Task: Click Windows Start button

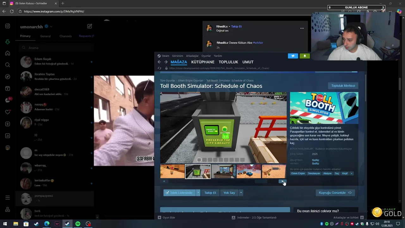Action: 5,224
